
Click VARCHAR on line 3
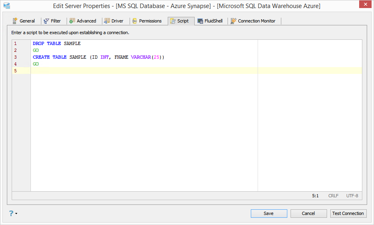point(141,57)
